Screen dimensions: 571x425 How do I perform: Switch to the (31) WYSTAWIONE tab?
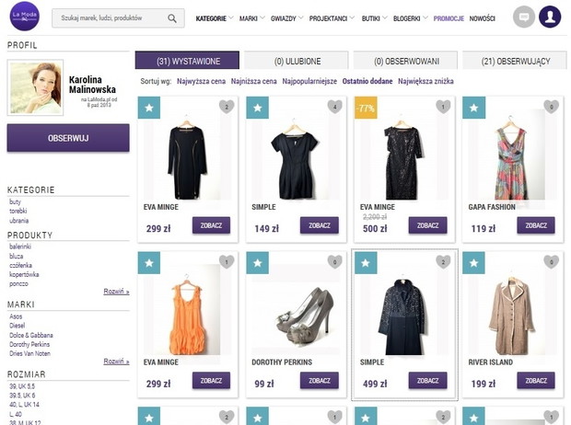coord(187,61)
